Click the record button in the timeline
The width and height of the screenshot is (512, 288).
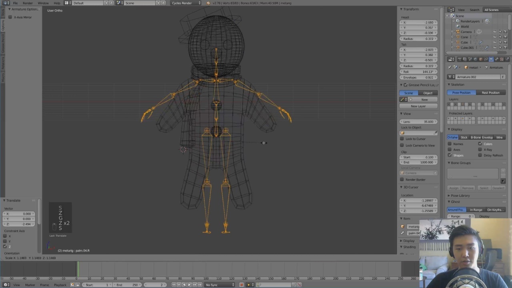241,284
